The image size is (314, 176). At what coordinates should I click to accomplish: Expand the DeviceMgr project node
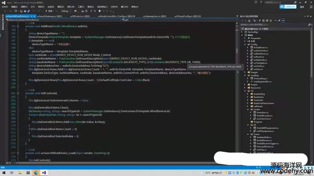tap(242, 32)
